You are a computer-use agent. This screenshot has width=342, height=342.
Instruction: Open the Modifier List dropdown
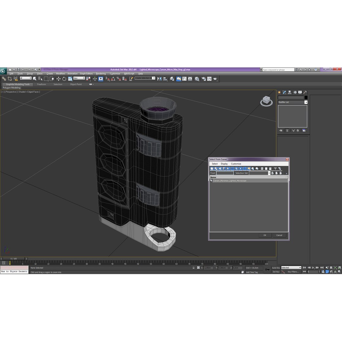pos(293,102)
